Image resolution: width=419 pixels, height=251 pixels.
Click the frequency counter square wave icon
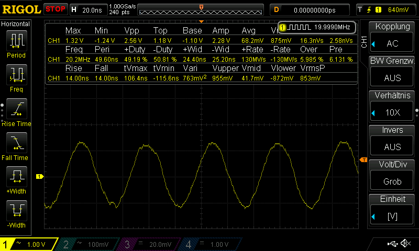click(300, 27)
